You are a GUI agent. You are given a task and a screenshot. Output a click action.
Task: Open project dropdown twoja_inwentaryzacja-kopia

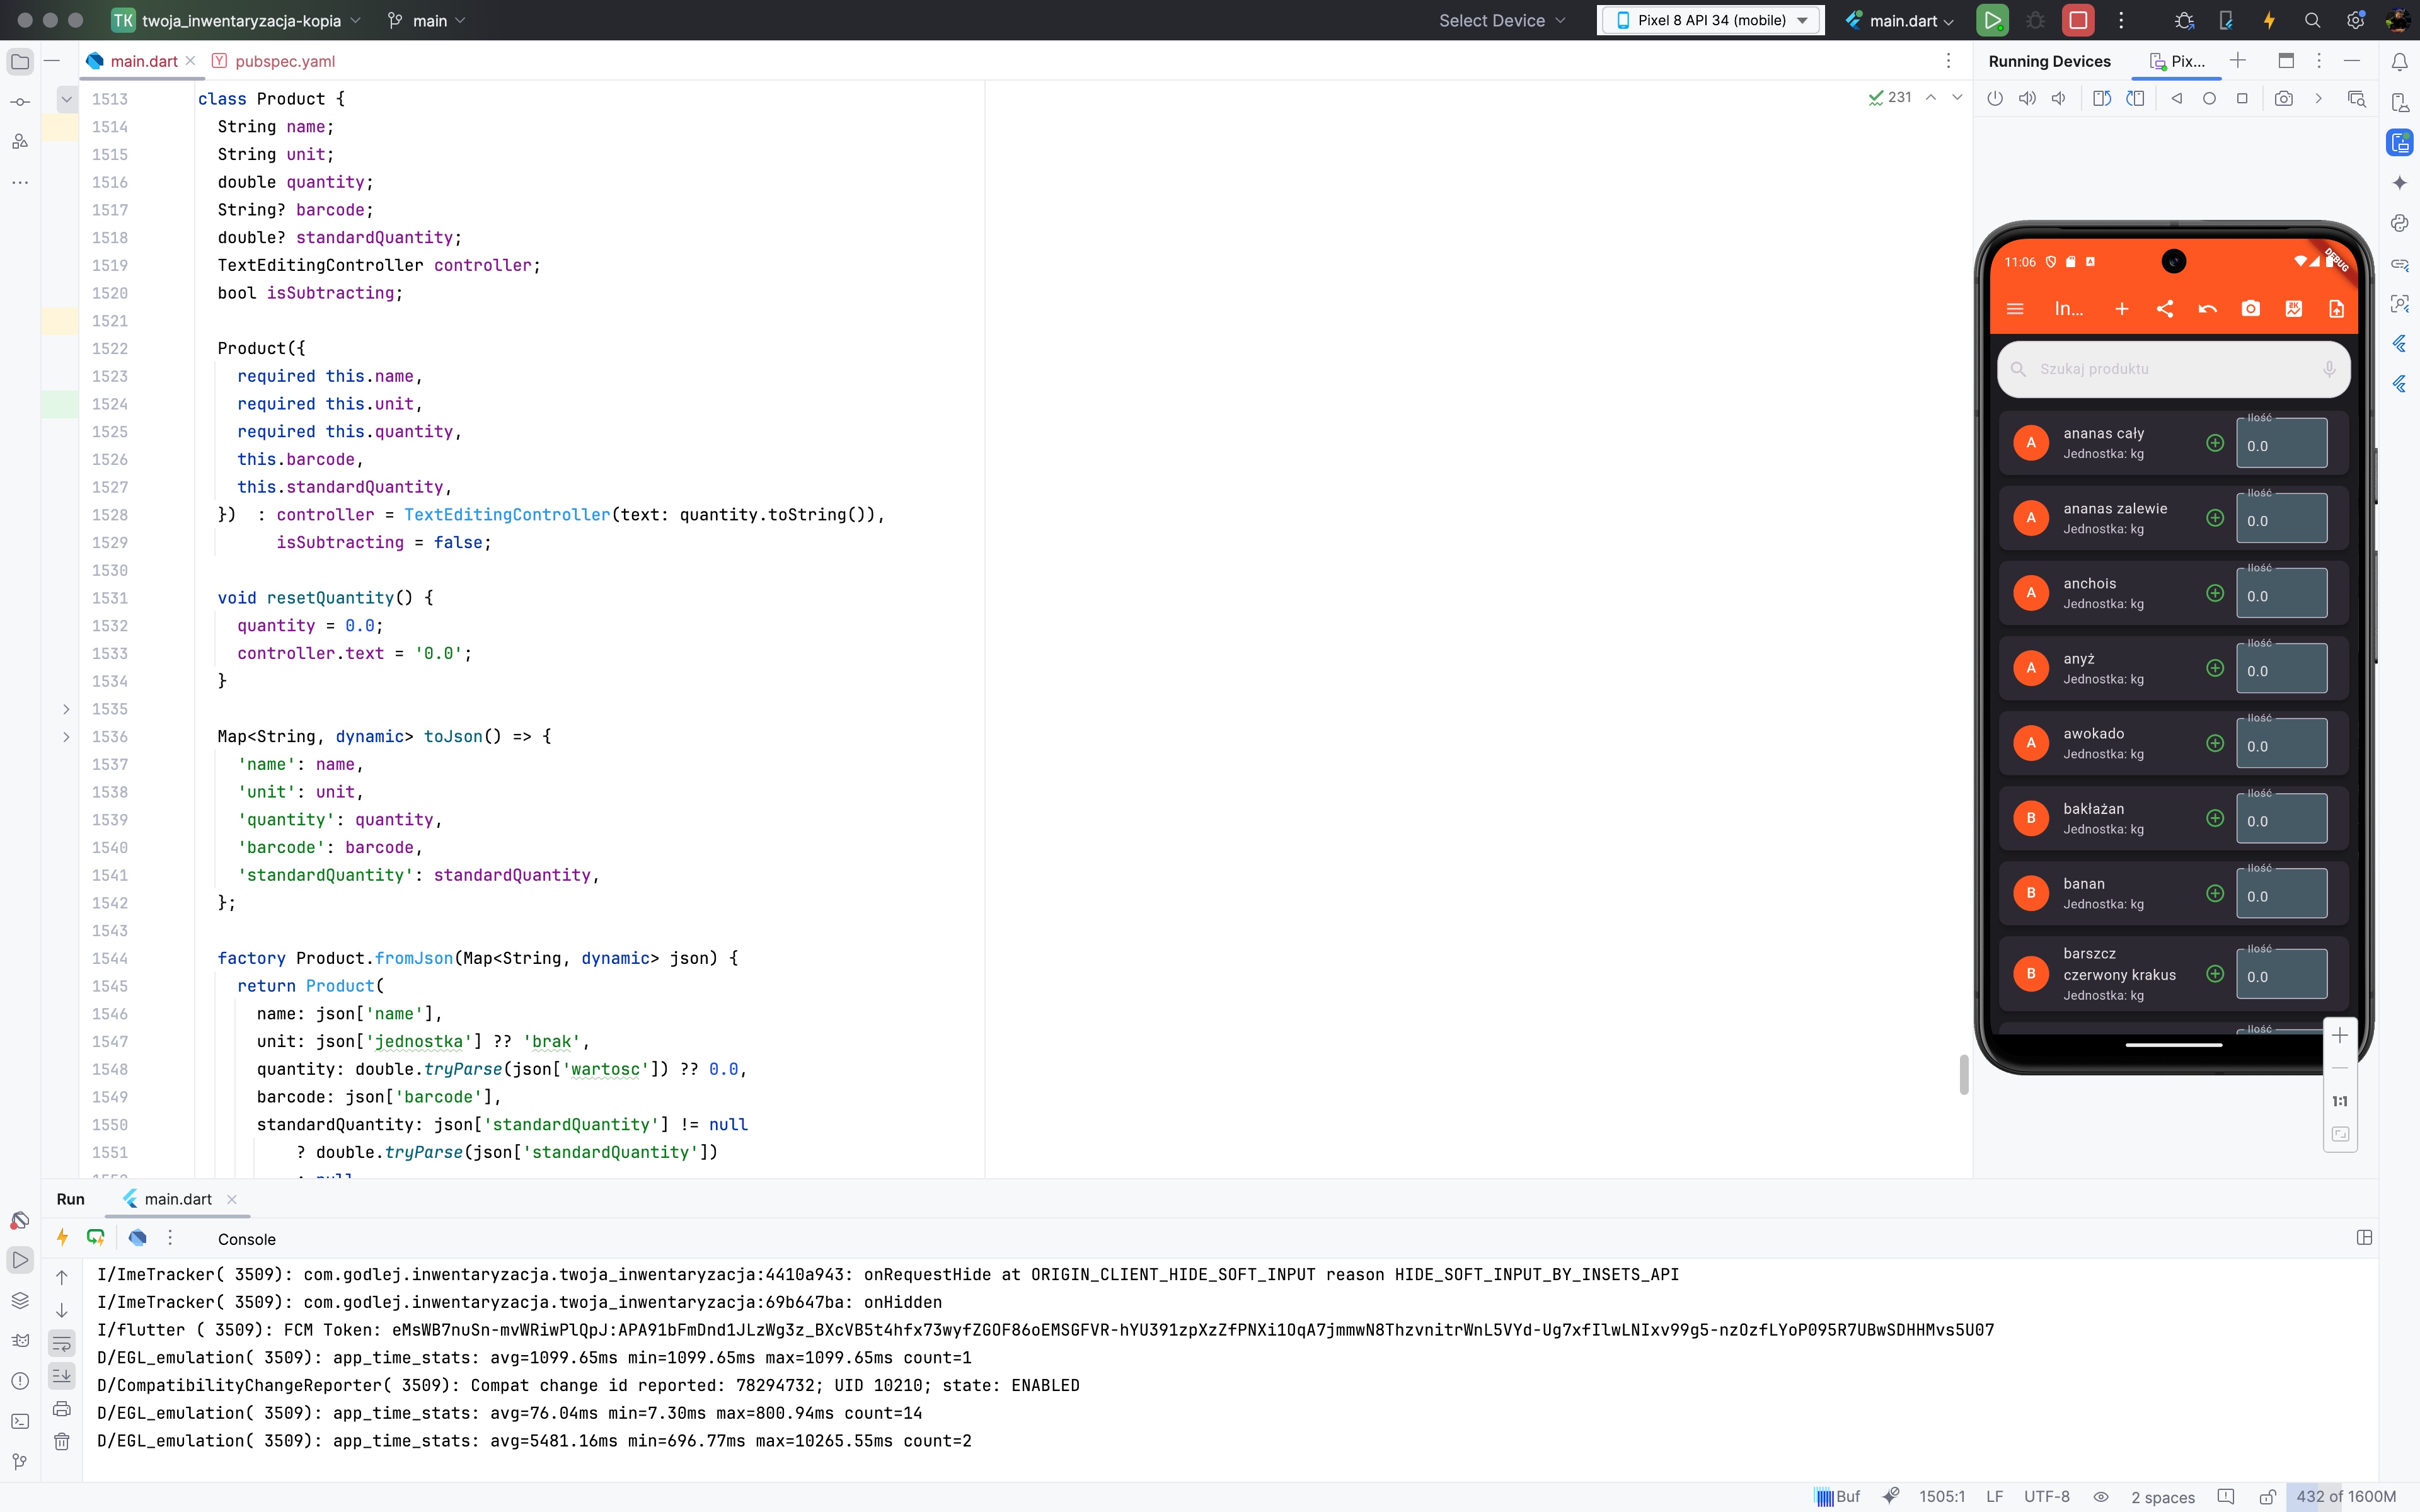[236, 20]
